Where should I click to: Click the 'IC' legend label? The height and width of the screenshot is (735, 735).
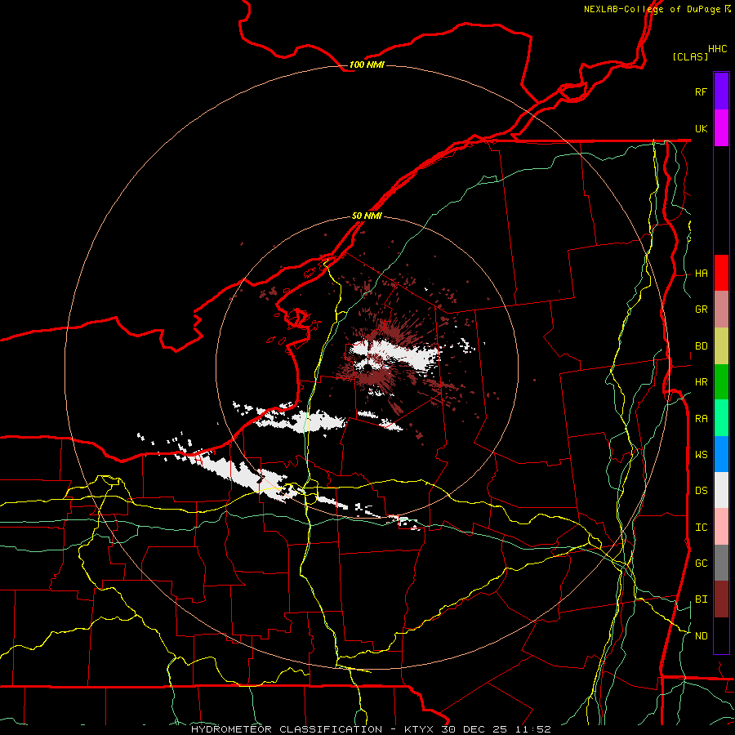(701, 528)
